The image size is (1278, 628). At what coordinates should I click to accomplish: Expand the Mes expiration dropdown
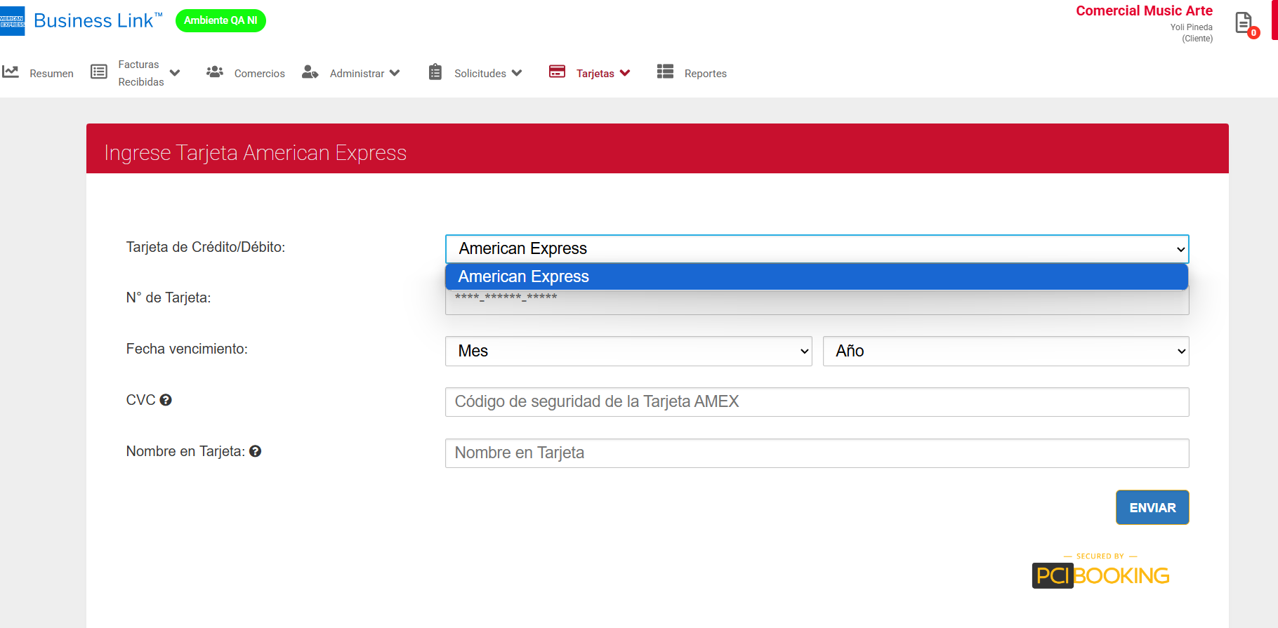628,351
